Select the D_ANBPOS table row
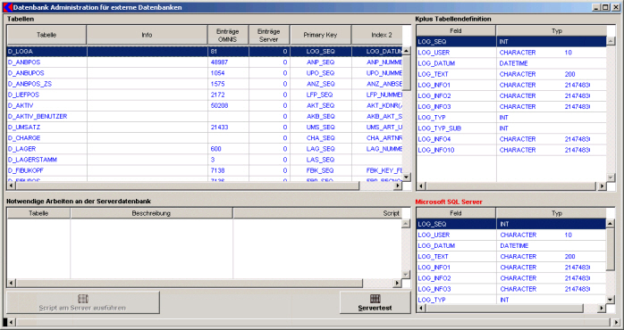The height and width of the screenshot is (330, 624). tap(205, 62)
